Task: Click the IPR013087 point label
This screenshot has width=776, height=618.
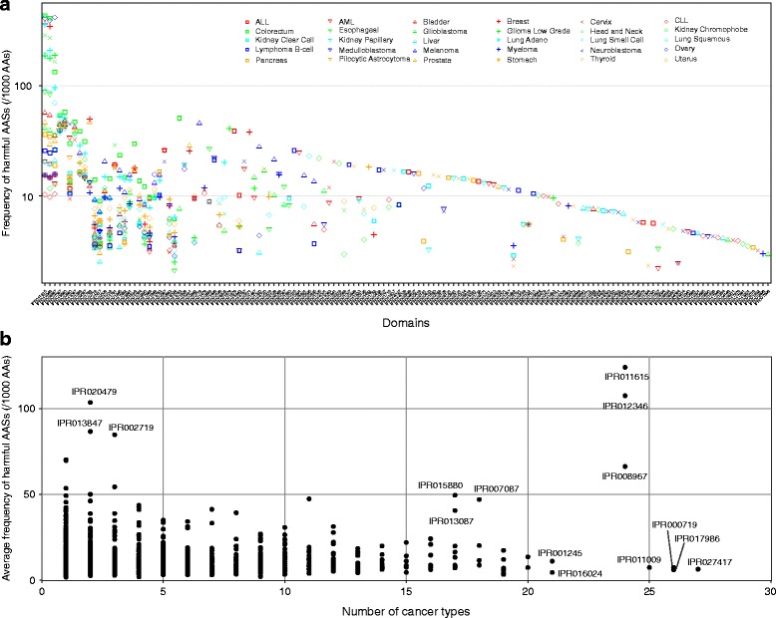Action: (452, 521)
